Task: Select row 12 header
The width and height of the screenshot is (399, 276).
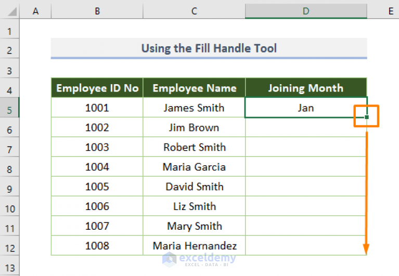Action: (9, 245)
